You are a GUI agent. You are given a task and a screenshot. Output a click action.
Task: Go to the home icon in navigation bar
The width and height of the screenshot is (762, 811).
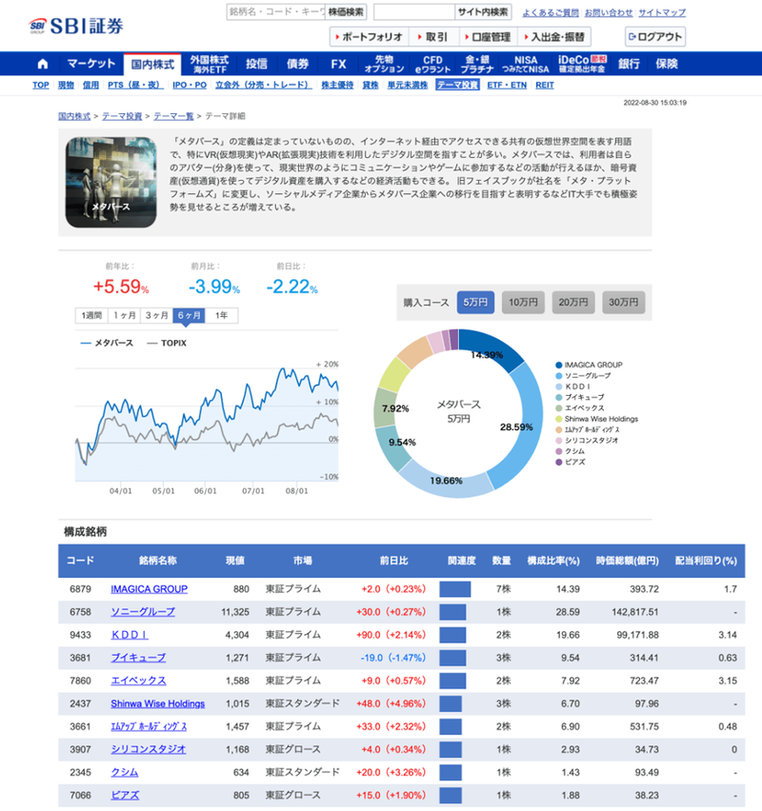click(x=43, y=64)
